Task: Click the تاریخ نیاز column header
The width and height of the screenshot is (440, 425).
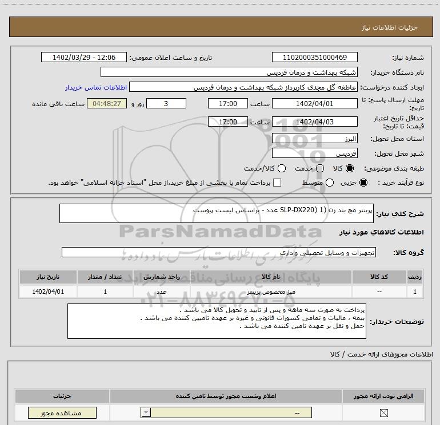Action: 48,277
